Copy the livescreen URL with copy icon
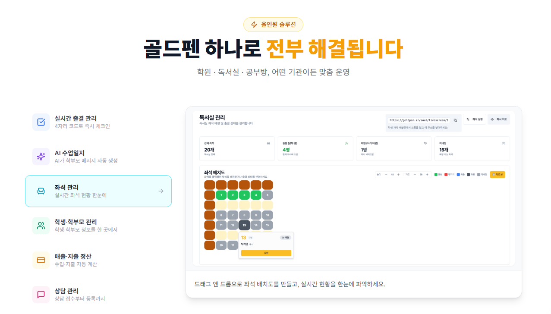551x314 pixels. [x=455, y=120]
